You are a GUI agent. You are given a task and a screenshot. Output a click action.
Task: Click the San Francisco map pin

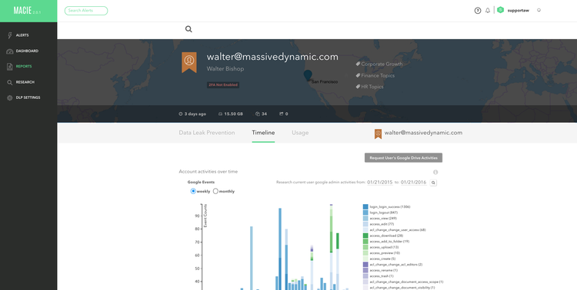(308, 75)
